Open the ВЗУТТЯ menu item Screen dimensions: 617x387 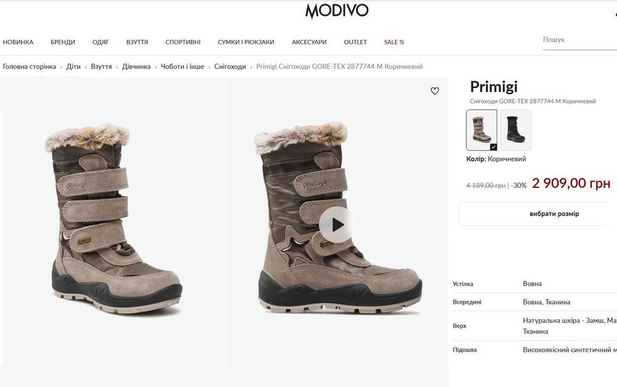(137, 42)
